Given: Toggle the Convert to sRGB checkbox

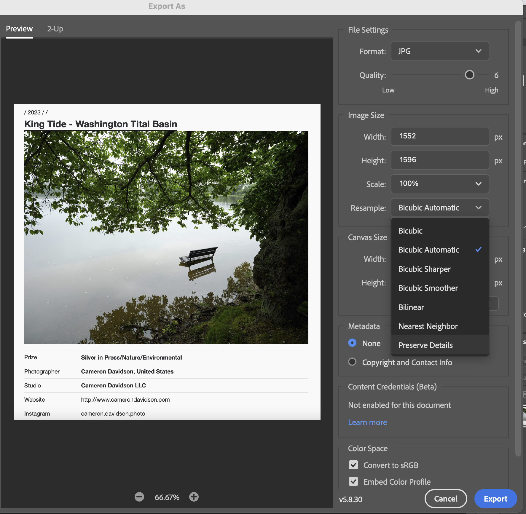Looking at the screenshot, I should pyautogui.click(x=353, y=465).
